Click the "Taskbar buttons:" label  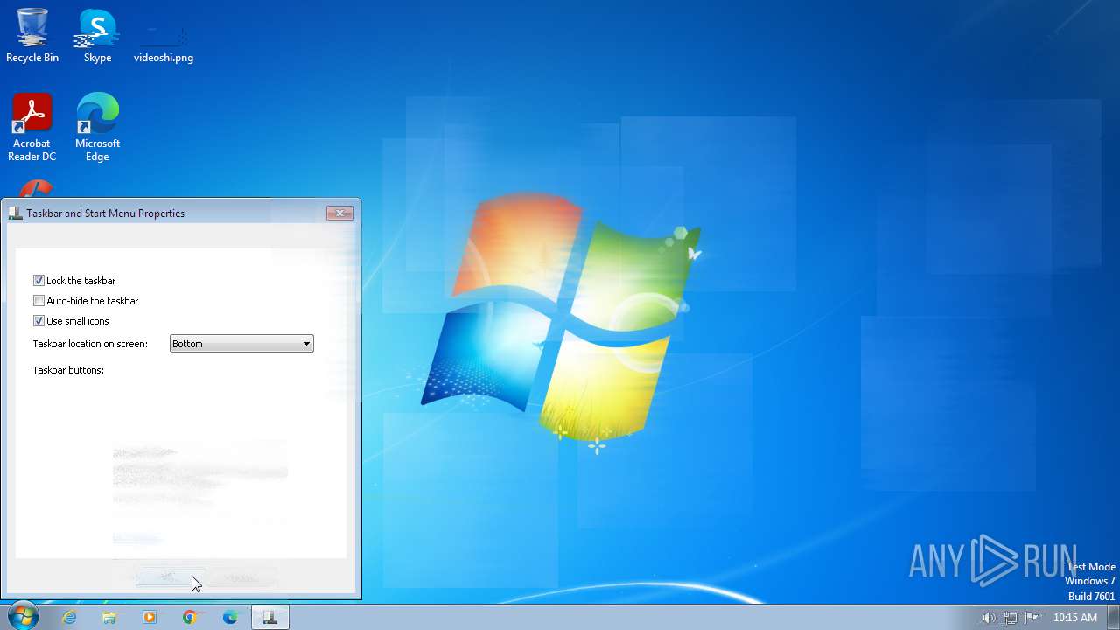tap(68, 370)
